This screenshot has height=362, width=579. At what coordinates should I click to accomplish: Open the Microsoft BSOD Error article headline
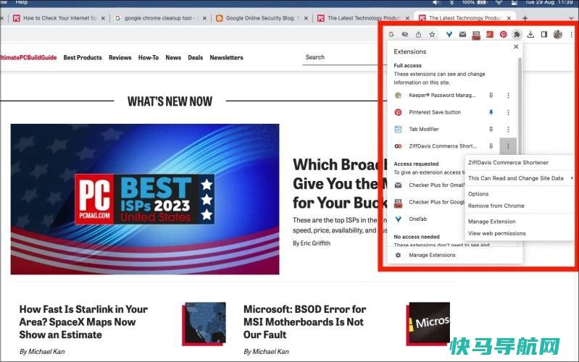304,321
